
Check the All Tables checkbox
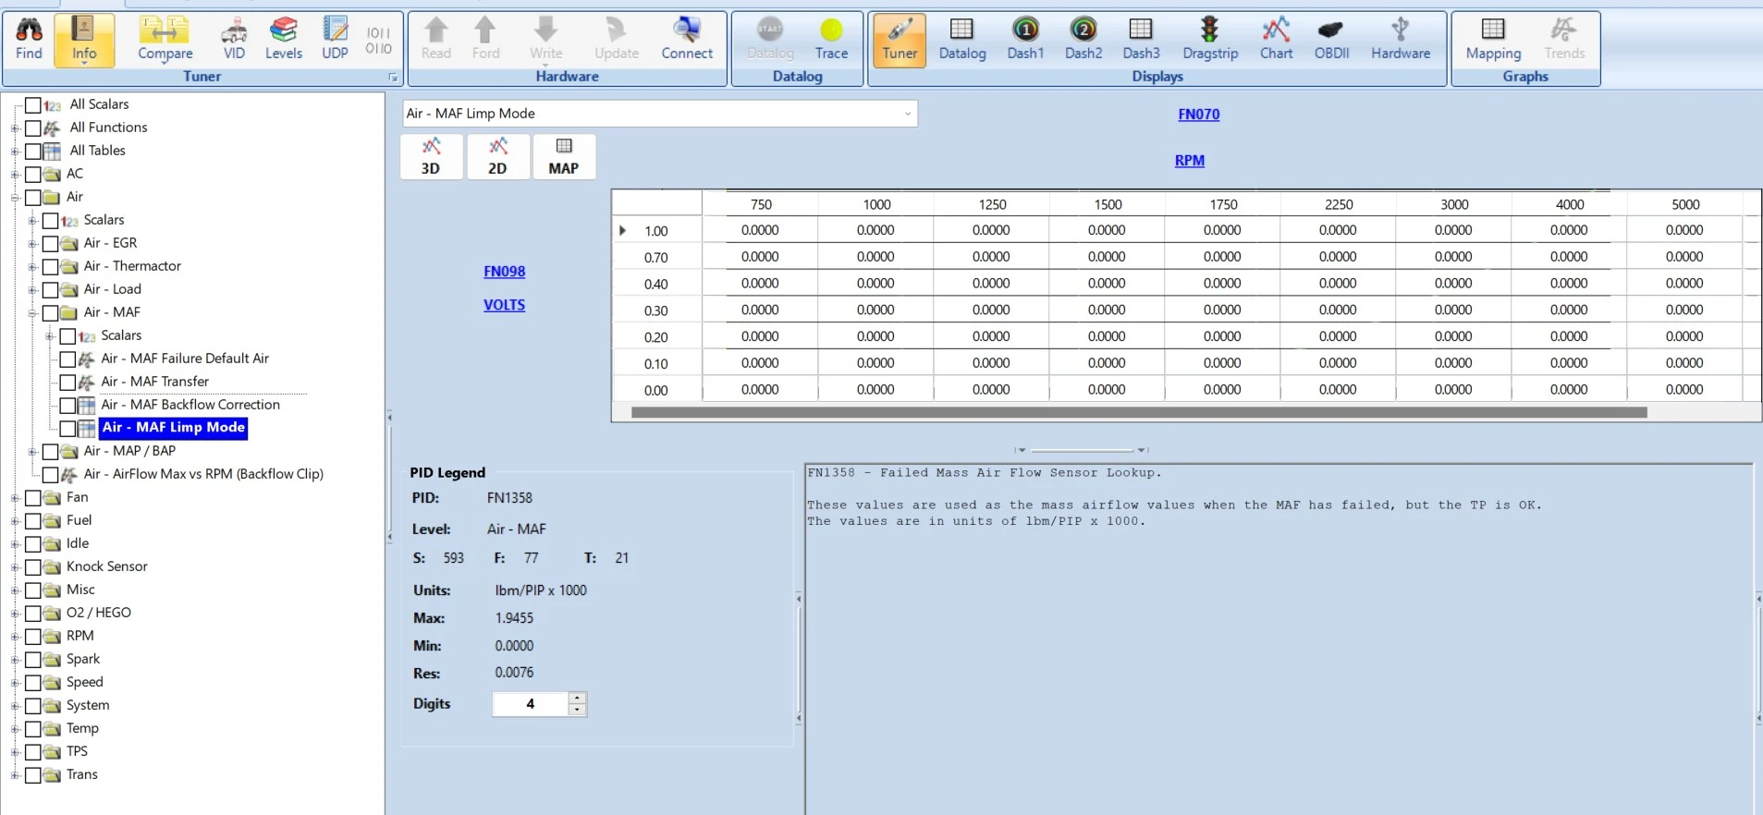click(x=33, y=152)
